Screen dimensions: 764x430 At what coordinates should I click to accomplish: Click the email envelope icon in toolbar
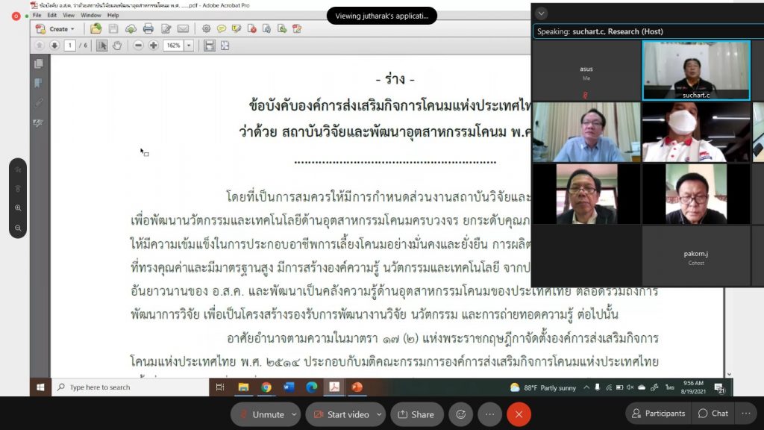click(183, 29)
